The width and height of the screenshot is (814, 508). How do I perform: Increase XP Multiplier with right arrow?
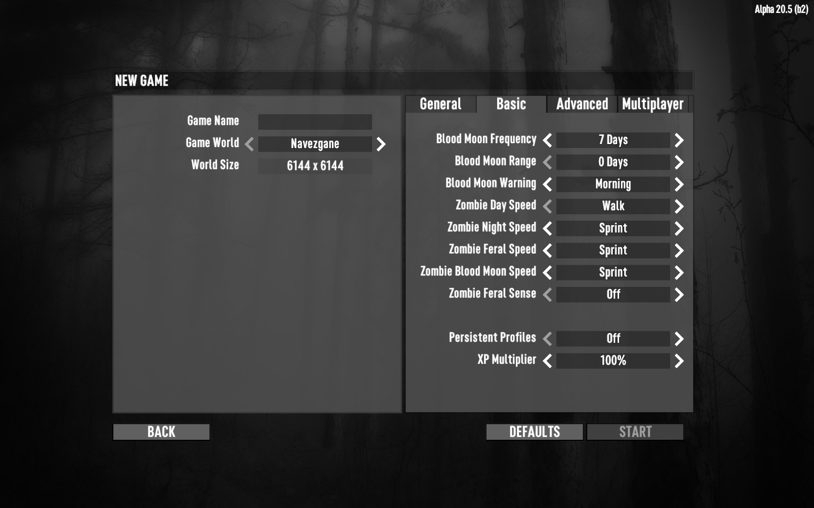point(679,361)
